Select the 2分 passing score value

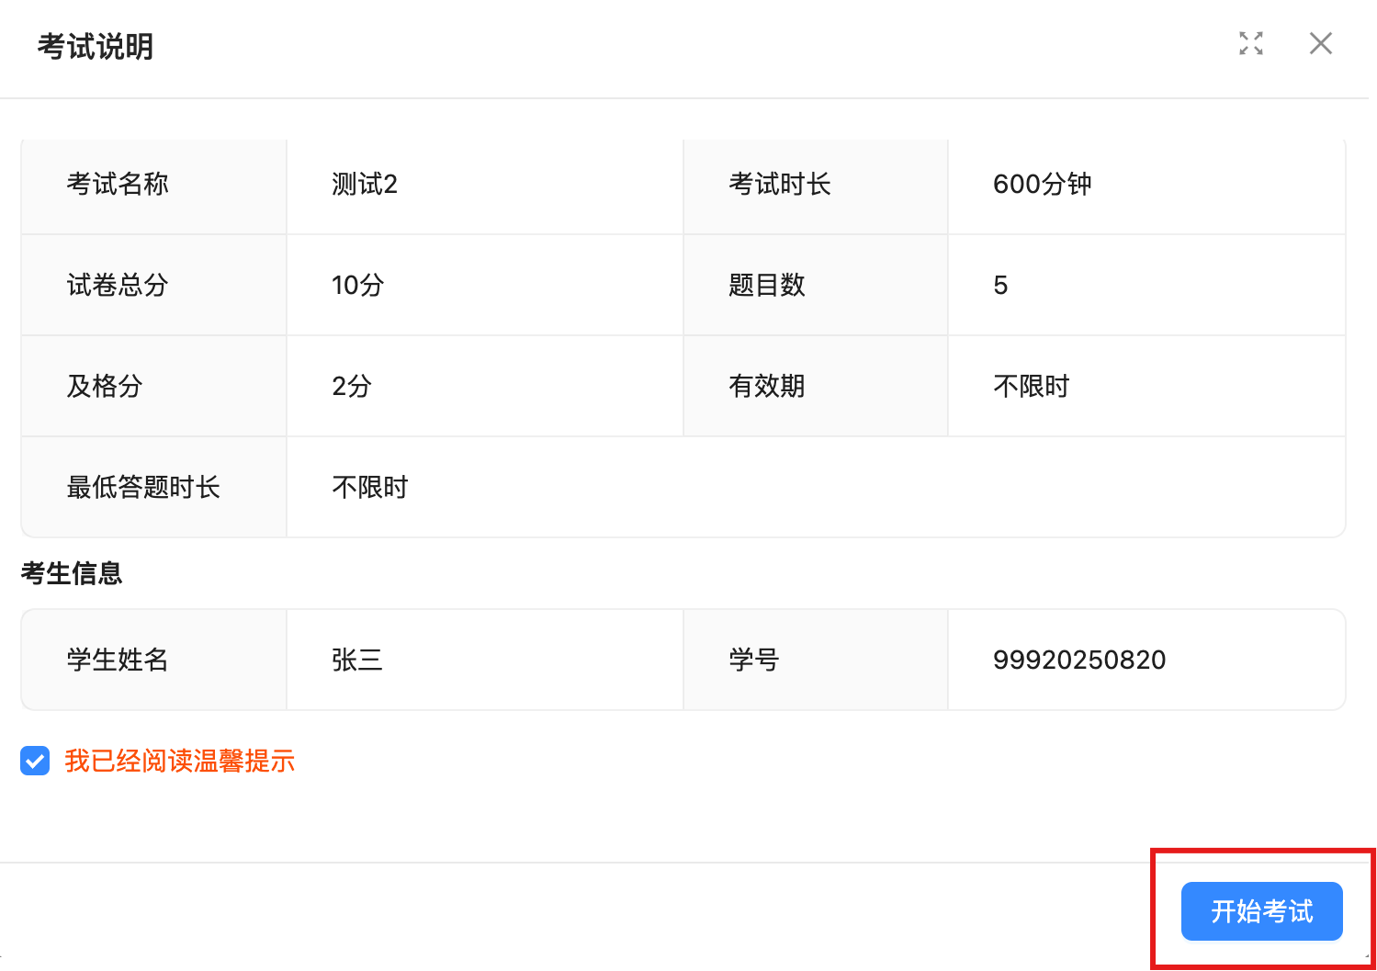[351, 387]
